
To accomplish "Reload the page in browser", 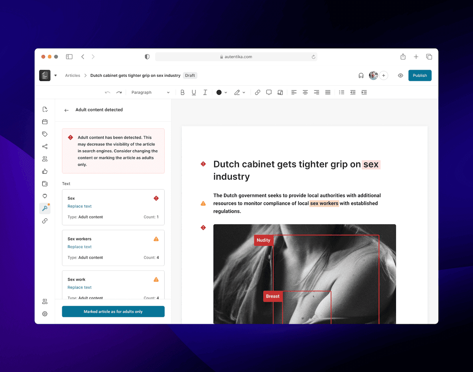I will (x=313, y=57).
